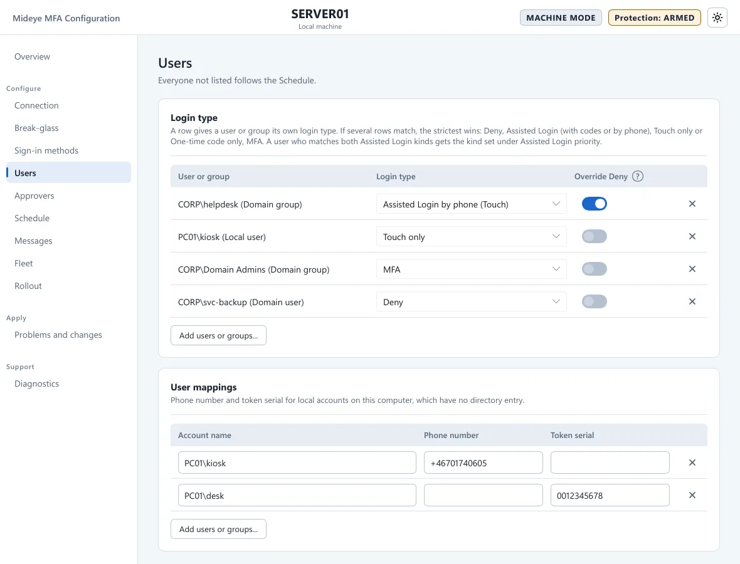Click the Phone number column header

pyautogui.click(x=451, y=436)
